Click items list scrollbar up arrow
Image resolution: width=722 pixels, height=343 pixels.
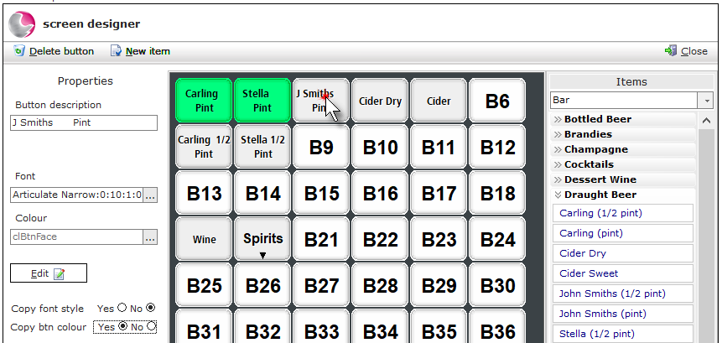pyautogui.click(x=706, y=121)
